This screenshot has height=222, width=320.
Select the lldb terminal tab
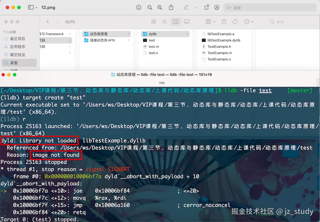(162, 83)
